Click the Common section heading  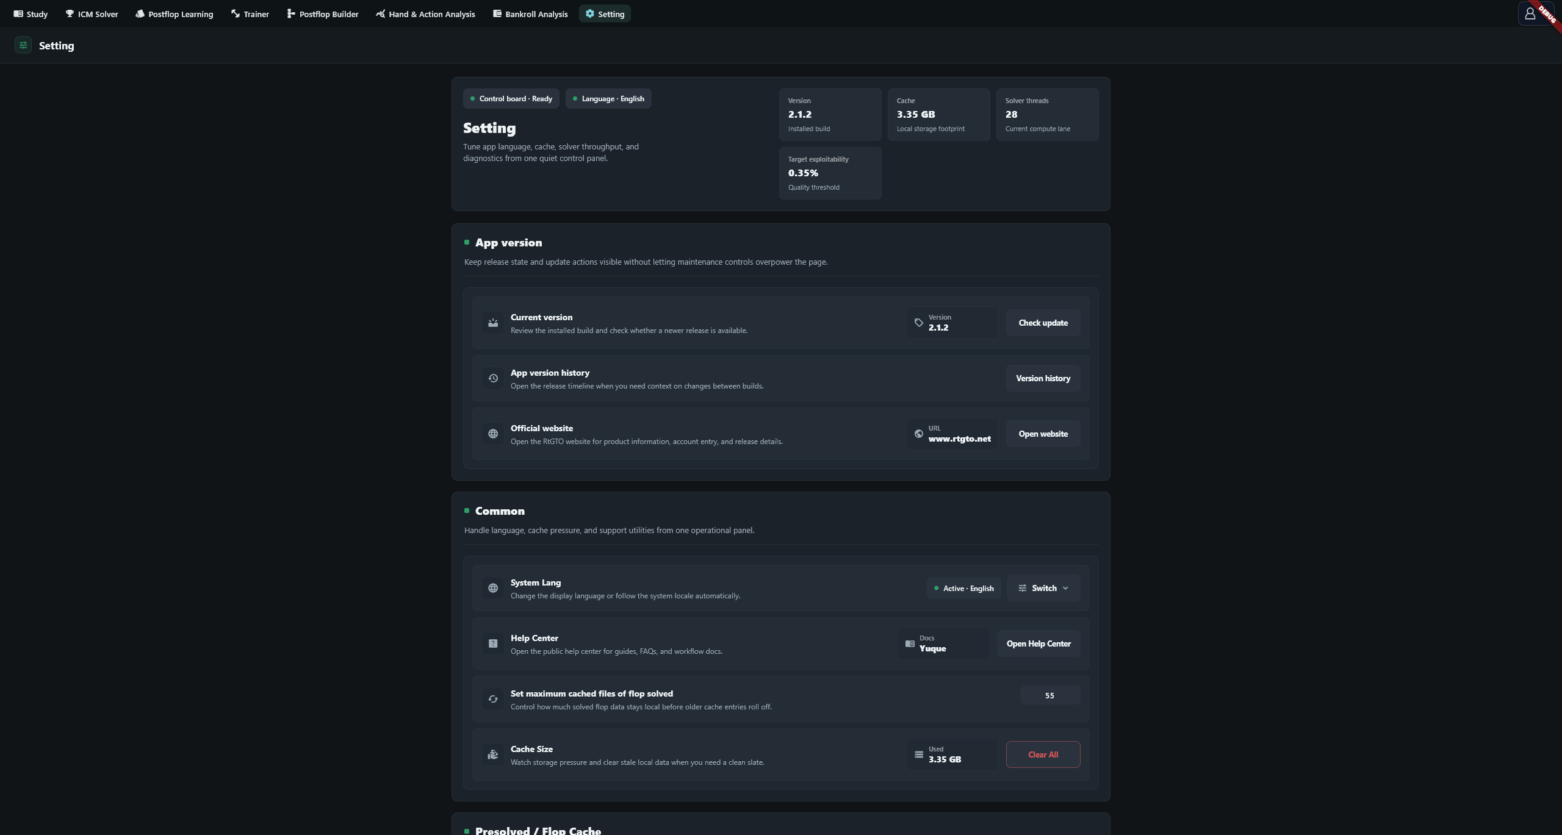(x=500, y=511)
